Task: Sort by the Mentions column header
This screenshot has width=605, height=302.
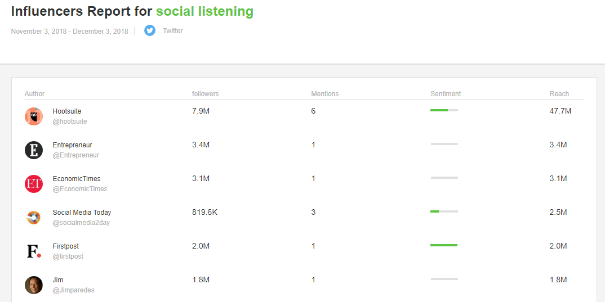Action: point(325,93)
